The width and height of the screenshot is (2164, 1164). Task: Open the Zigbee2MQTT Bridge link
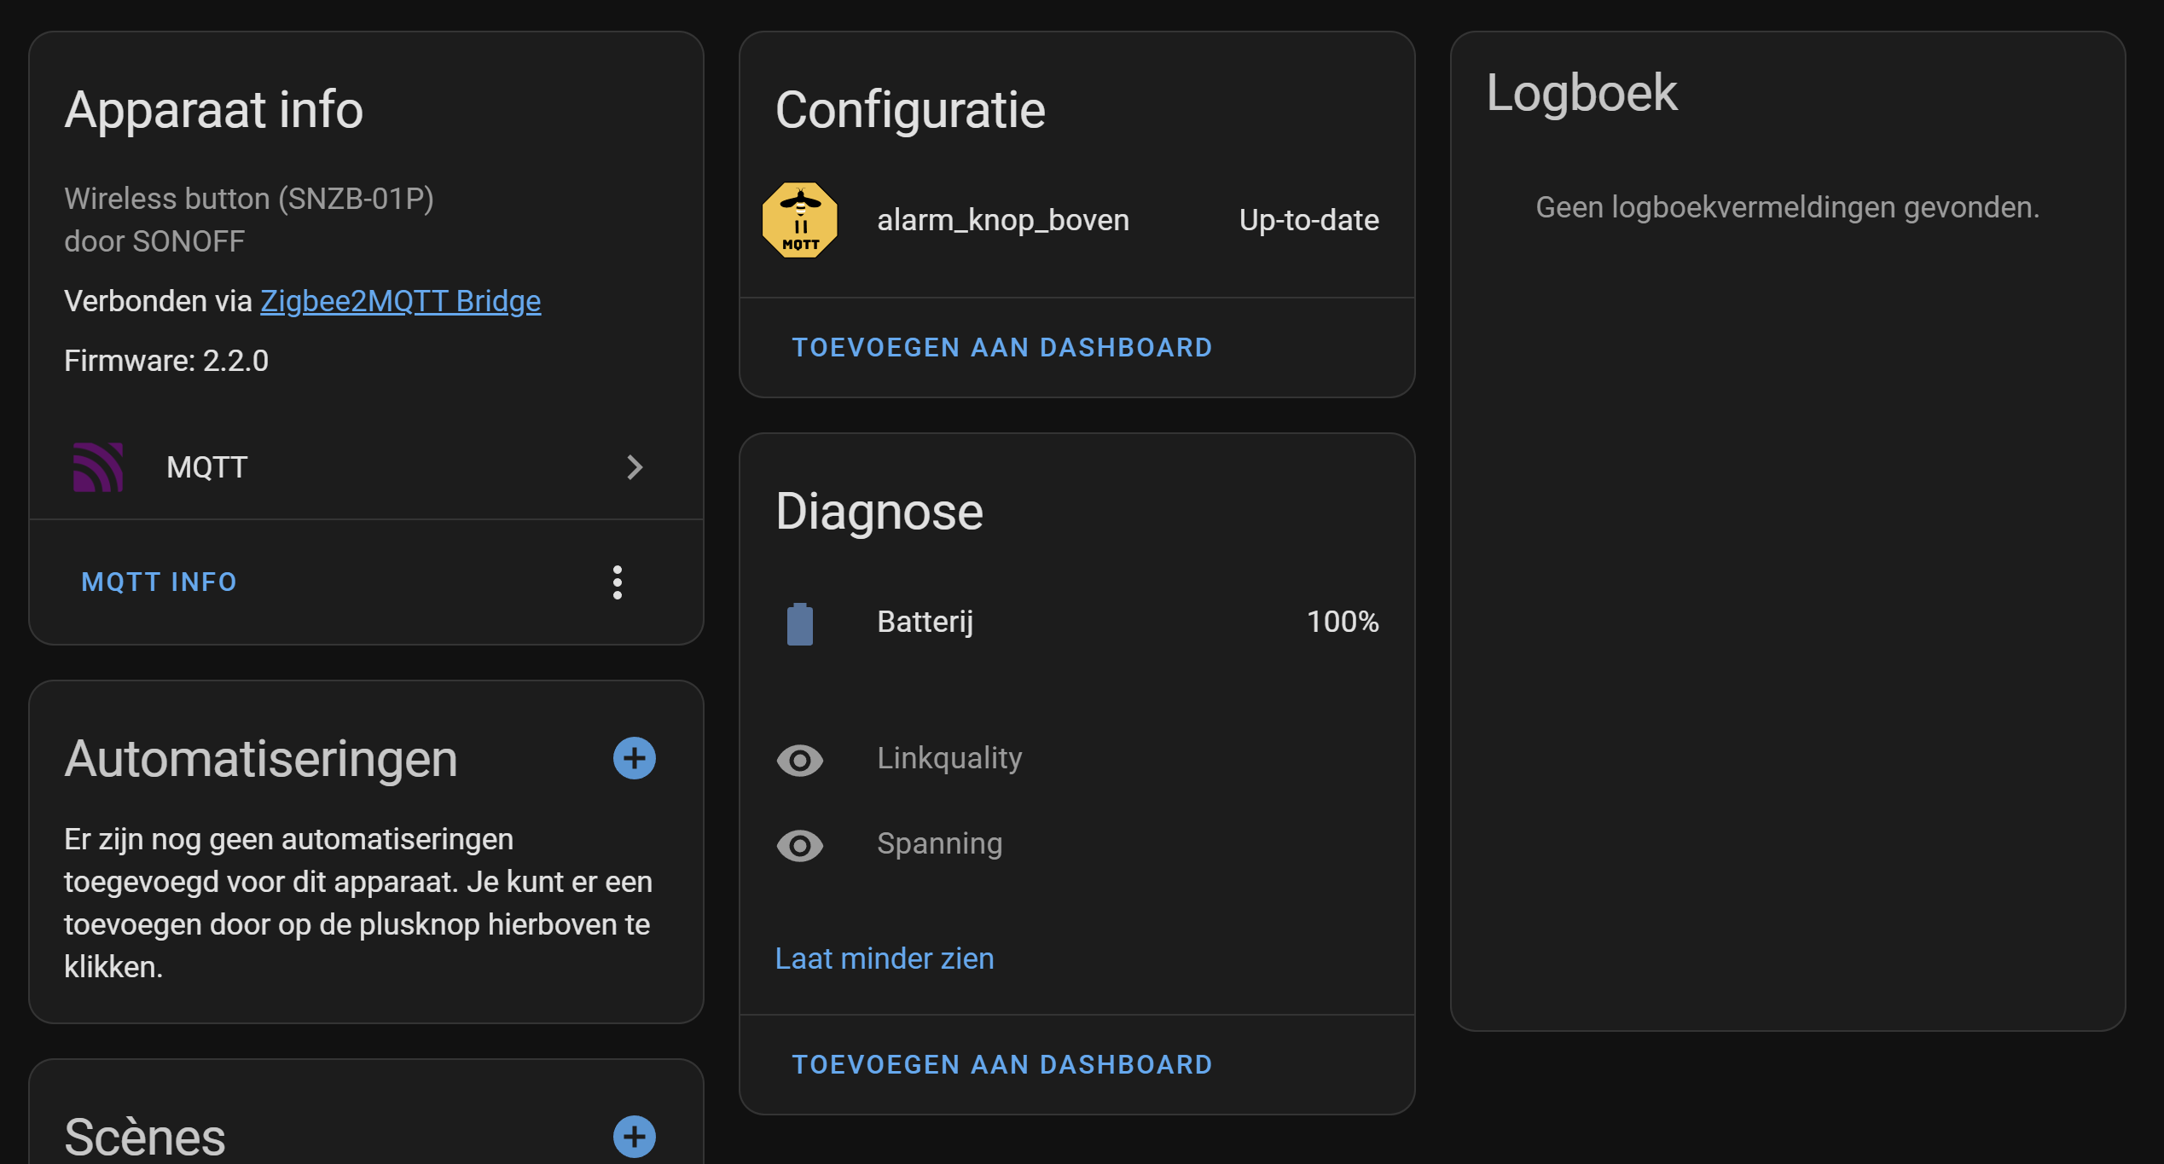coord(399,300)
